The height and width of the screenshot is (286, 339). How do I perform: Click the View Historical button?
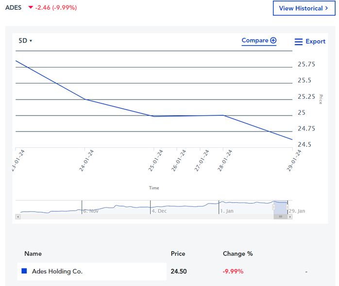point(304,8)
